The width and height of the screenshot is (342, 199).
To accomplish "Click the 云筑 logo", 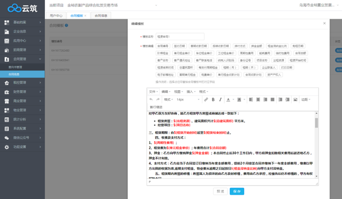I will click(22, 9).
